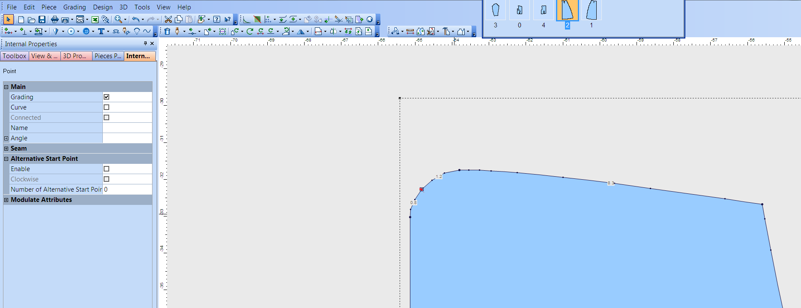Viewport: 801px width, 308px height.
Task: Select the button placement tool
Action: pyautogui.click(x=86, y=31)
